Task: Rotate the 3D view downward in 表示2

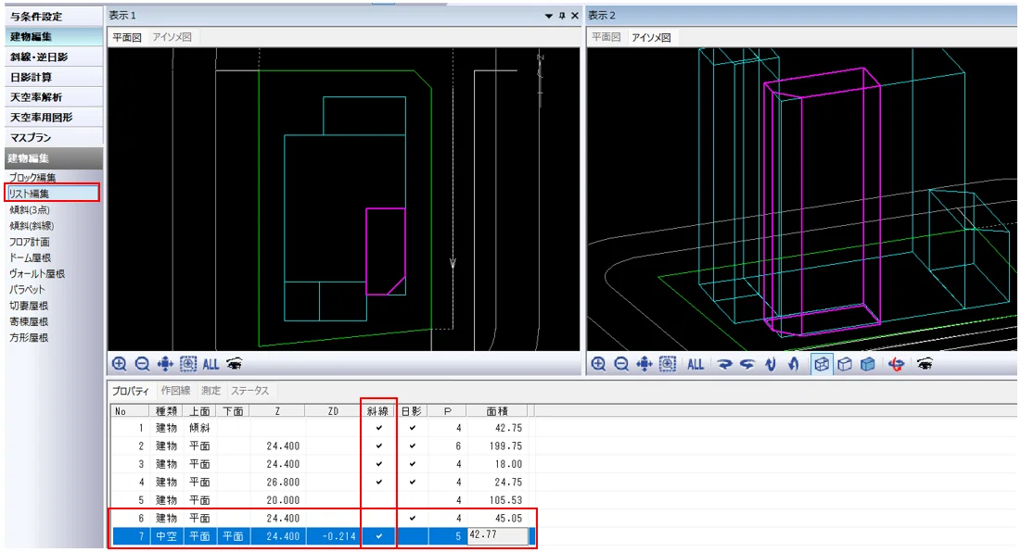Action: tap(771, 364)
